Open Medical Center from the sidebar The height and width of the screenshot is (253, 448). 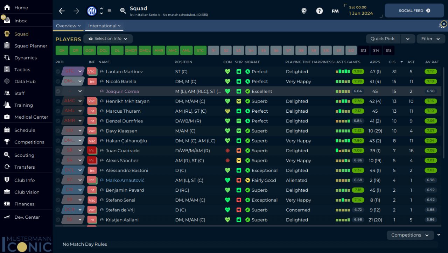click(31, 117)
